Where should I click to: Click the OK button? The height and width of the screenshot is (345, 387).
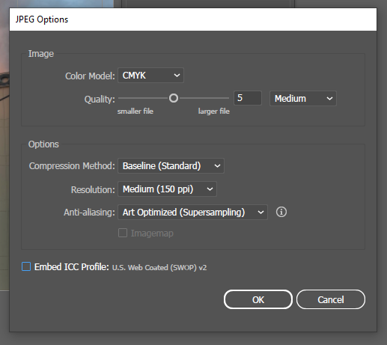(x=258, y=299)
